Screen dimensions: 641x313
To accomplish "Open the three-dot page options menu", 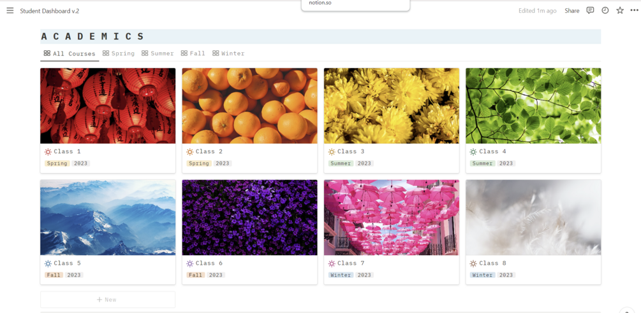I will pos(633,11).
